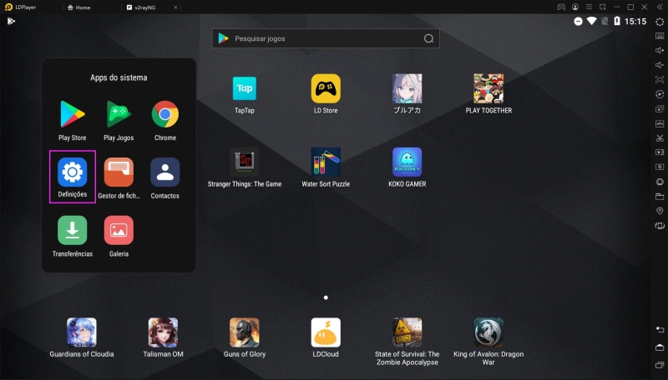
Task: Open the gamepad icon in title bar
Action: [x=561, y=7]
